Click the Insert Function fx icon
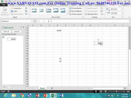This screenshot has width=131, height=98. point(49,21)
